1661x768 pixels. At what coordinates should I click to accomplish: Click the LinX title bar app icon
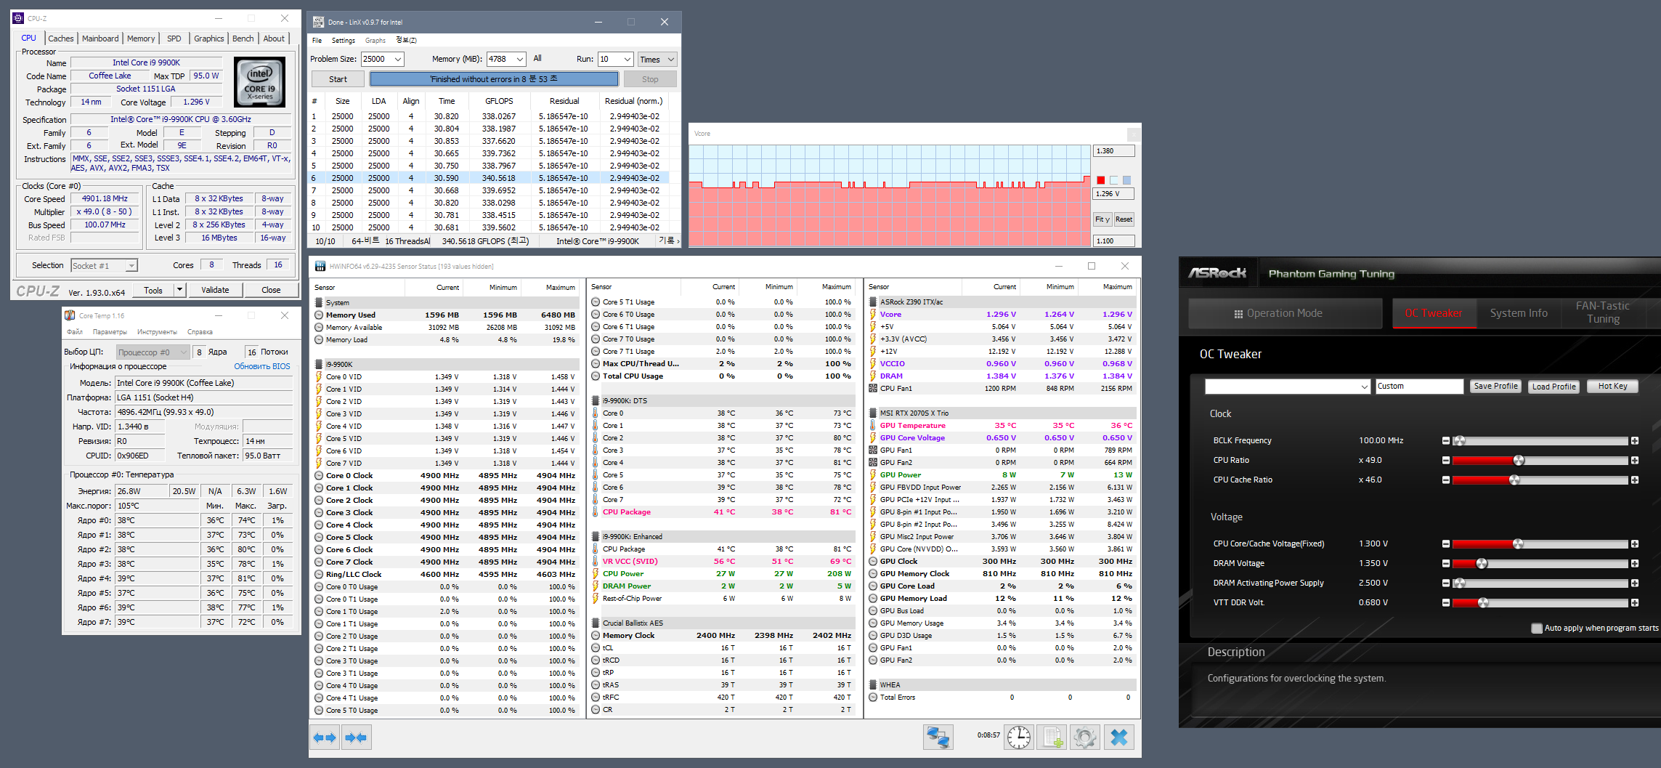318,22
